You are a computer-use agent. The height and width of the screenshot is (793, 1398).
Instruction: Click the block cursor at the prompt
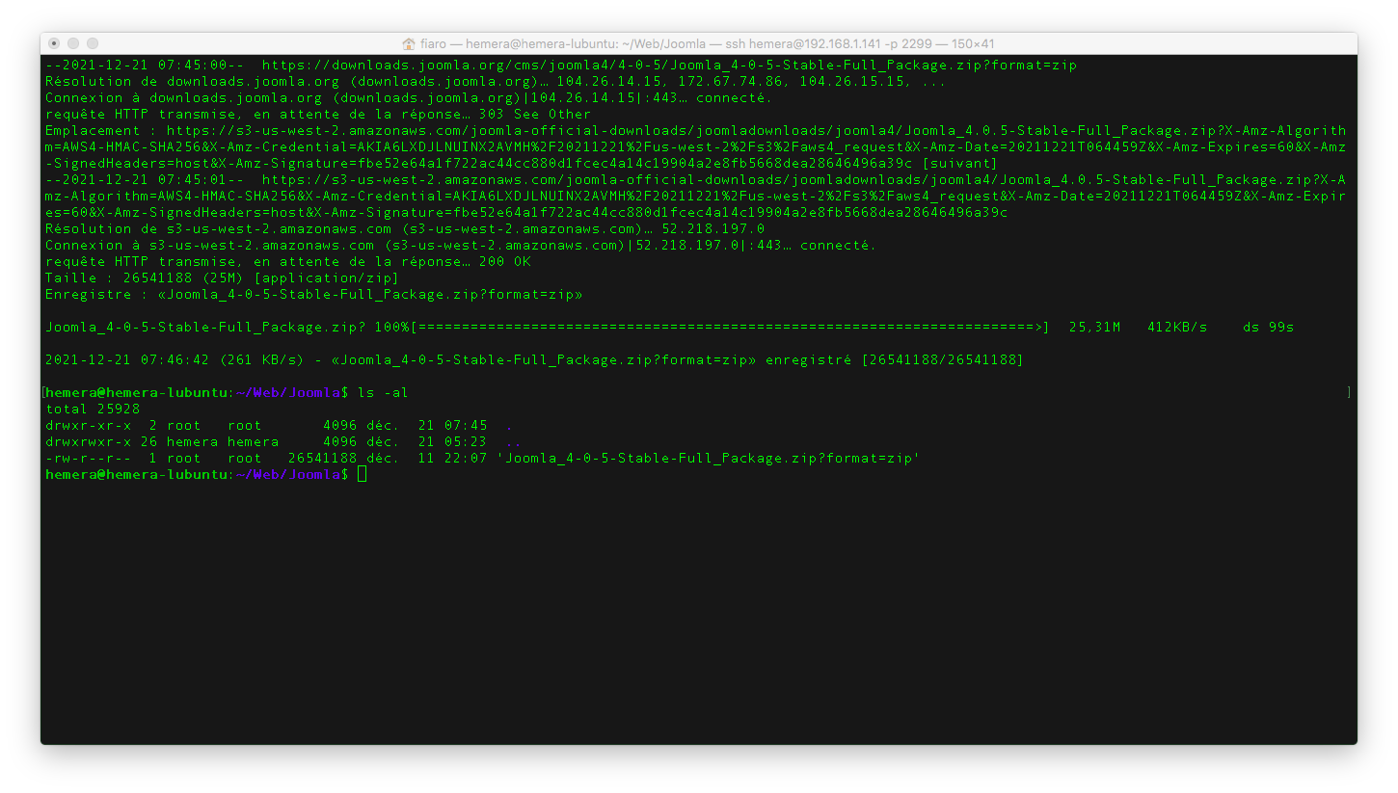[362, 475]
